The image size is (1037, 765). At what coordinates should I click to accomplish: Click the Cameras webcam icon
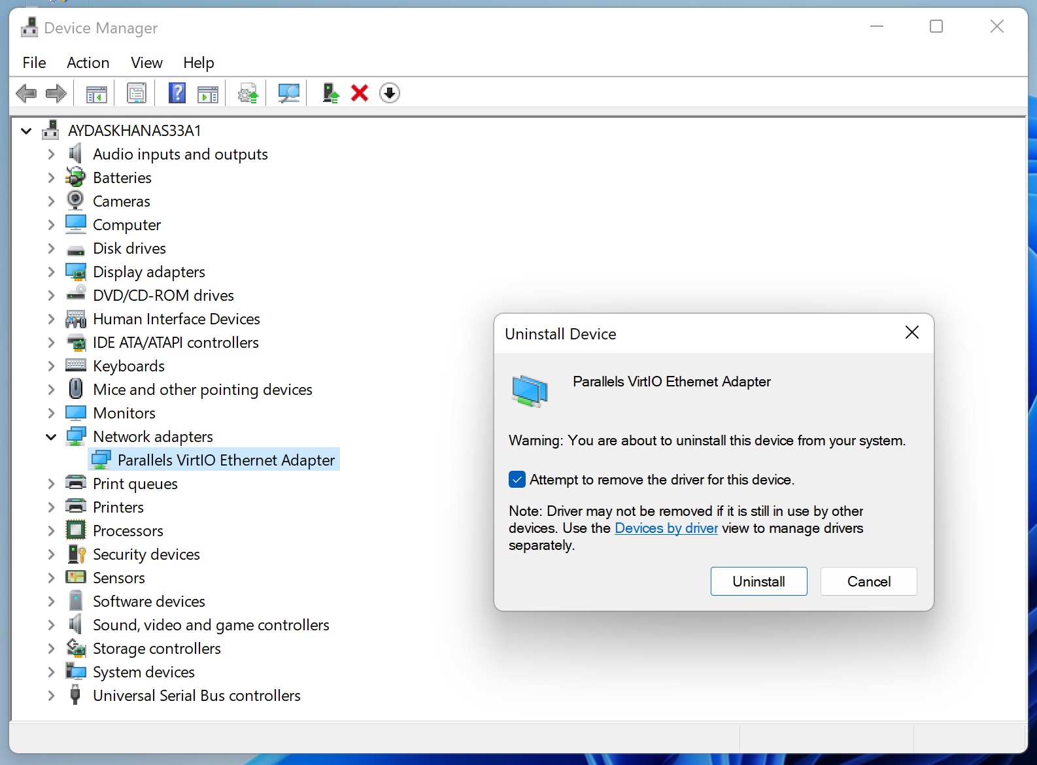76,201
